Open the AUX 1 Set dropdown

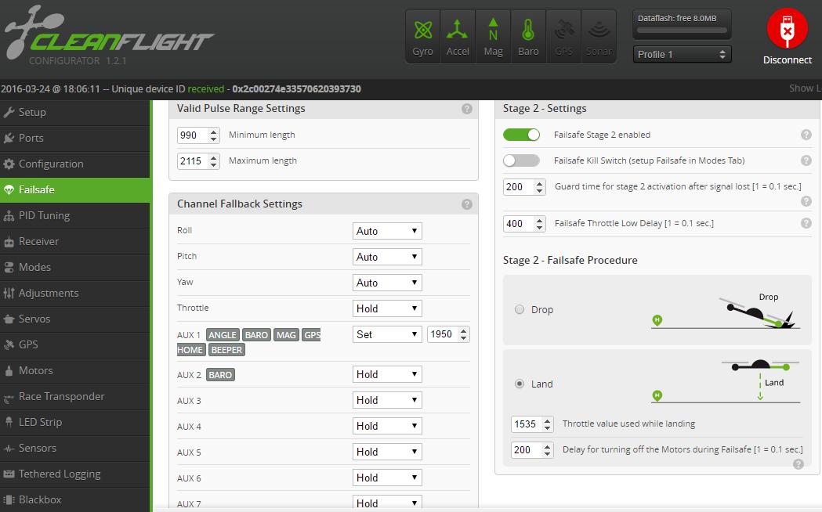pyautogui.click(x=387, y=334)
